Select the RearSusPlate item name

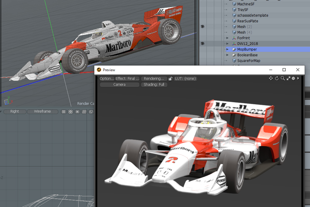(247, 21)
